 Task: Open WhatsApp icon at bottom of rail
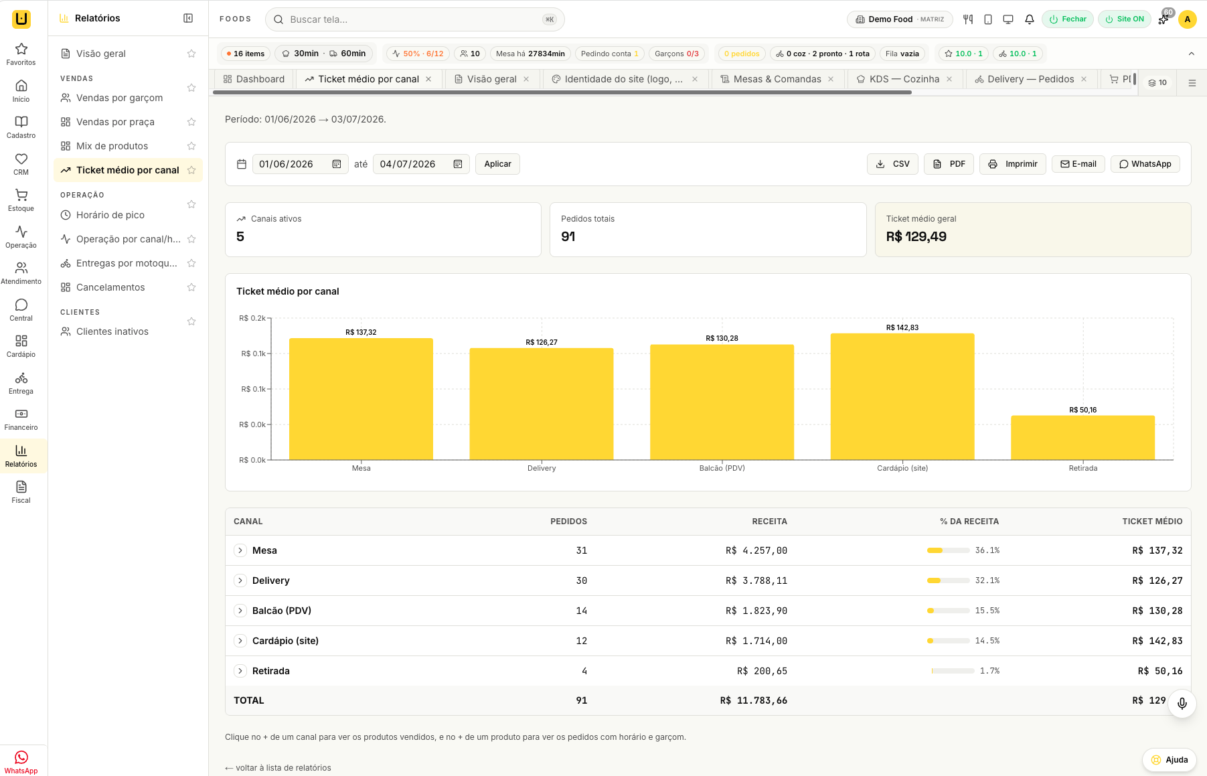(21, 762)
